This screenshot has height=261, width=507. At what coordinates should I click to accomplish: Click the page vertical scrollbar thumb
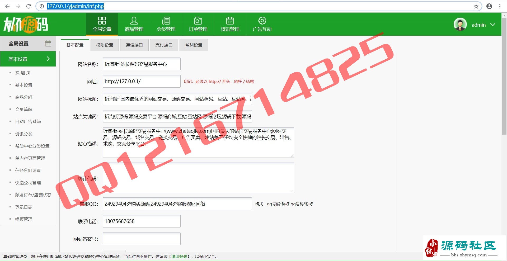[x=504, y=76]
